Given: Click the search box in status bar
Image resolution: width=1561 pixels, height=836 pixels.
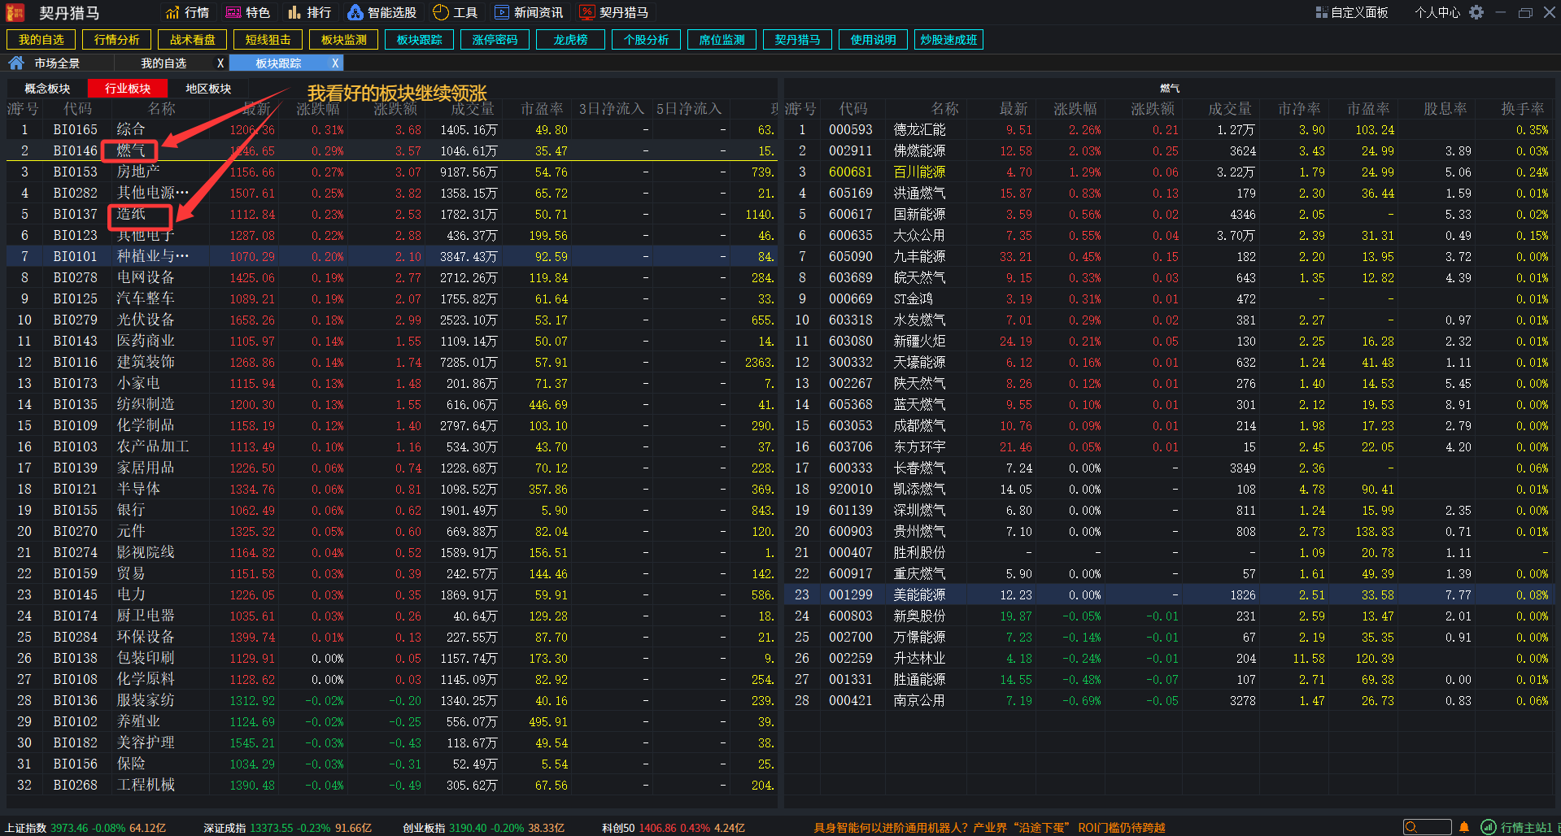Looking at the screenshot, I should 1428,826.
